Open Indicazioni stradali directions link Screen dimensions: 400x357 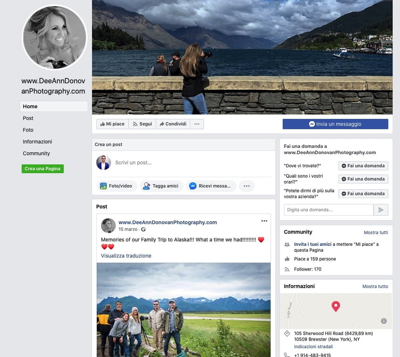(313, 347)
